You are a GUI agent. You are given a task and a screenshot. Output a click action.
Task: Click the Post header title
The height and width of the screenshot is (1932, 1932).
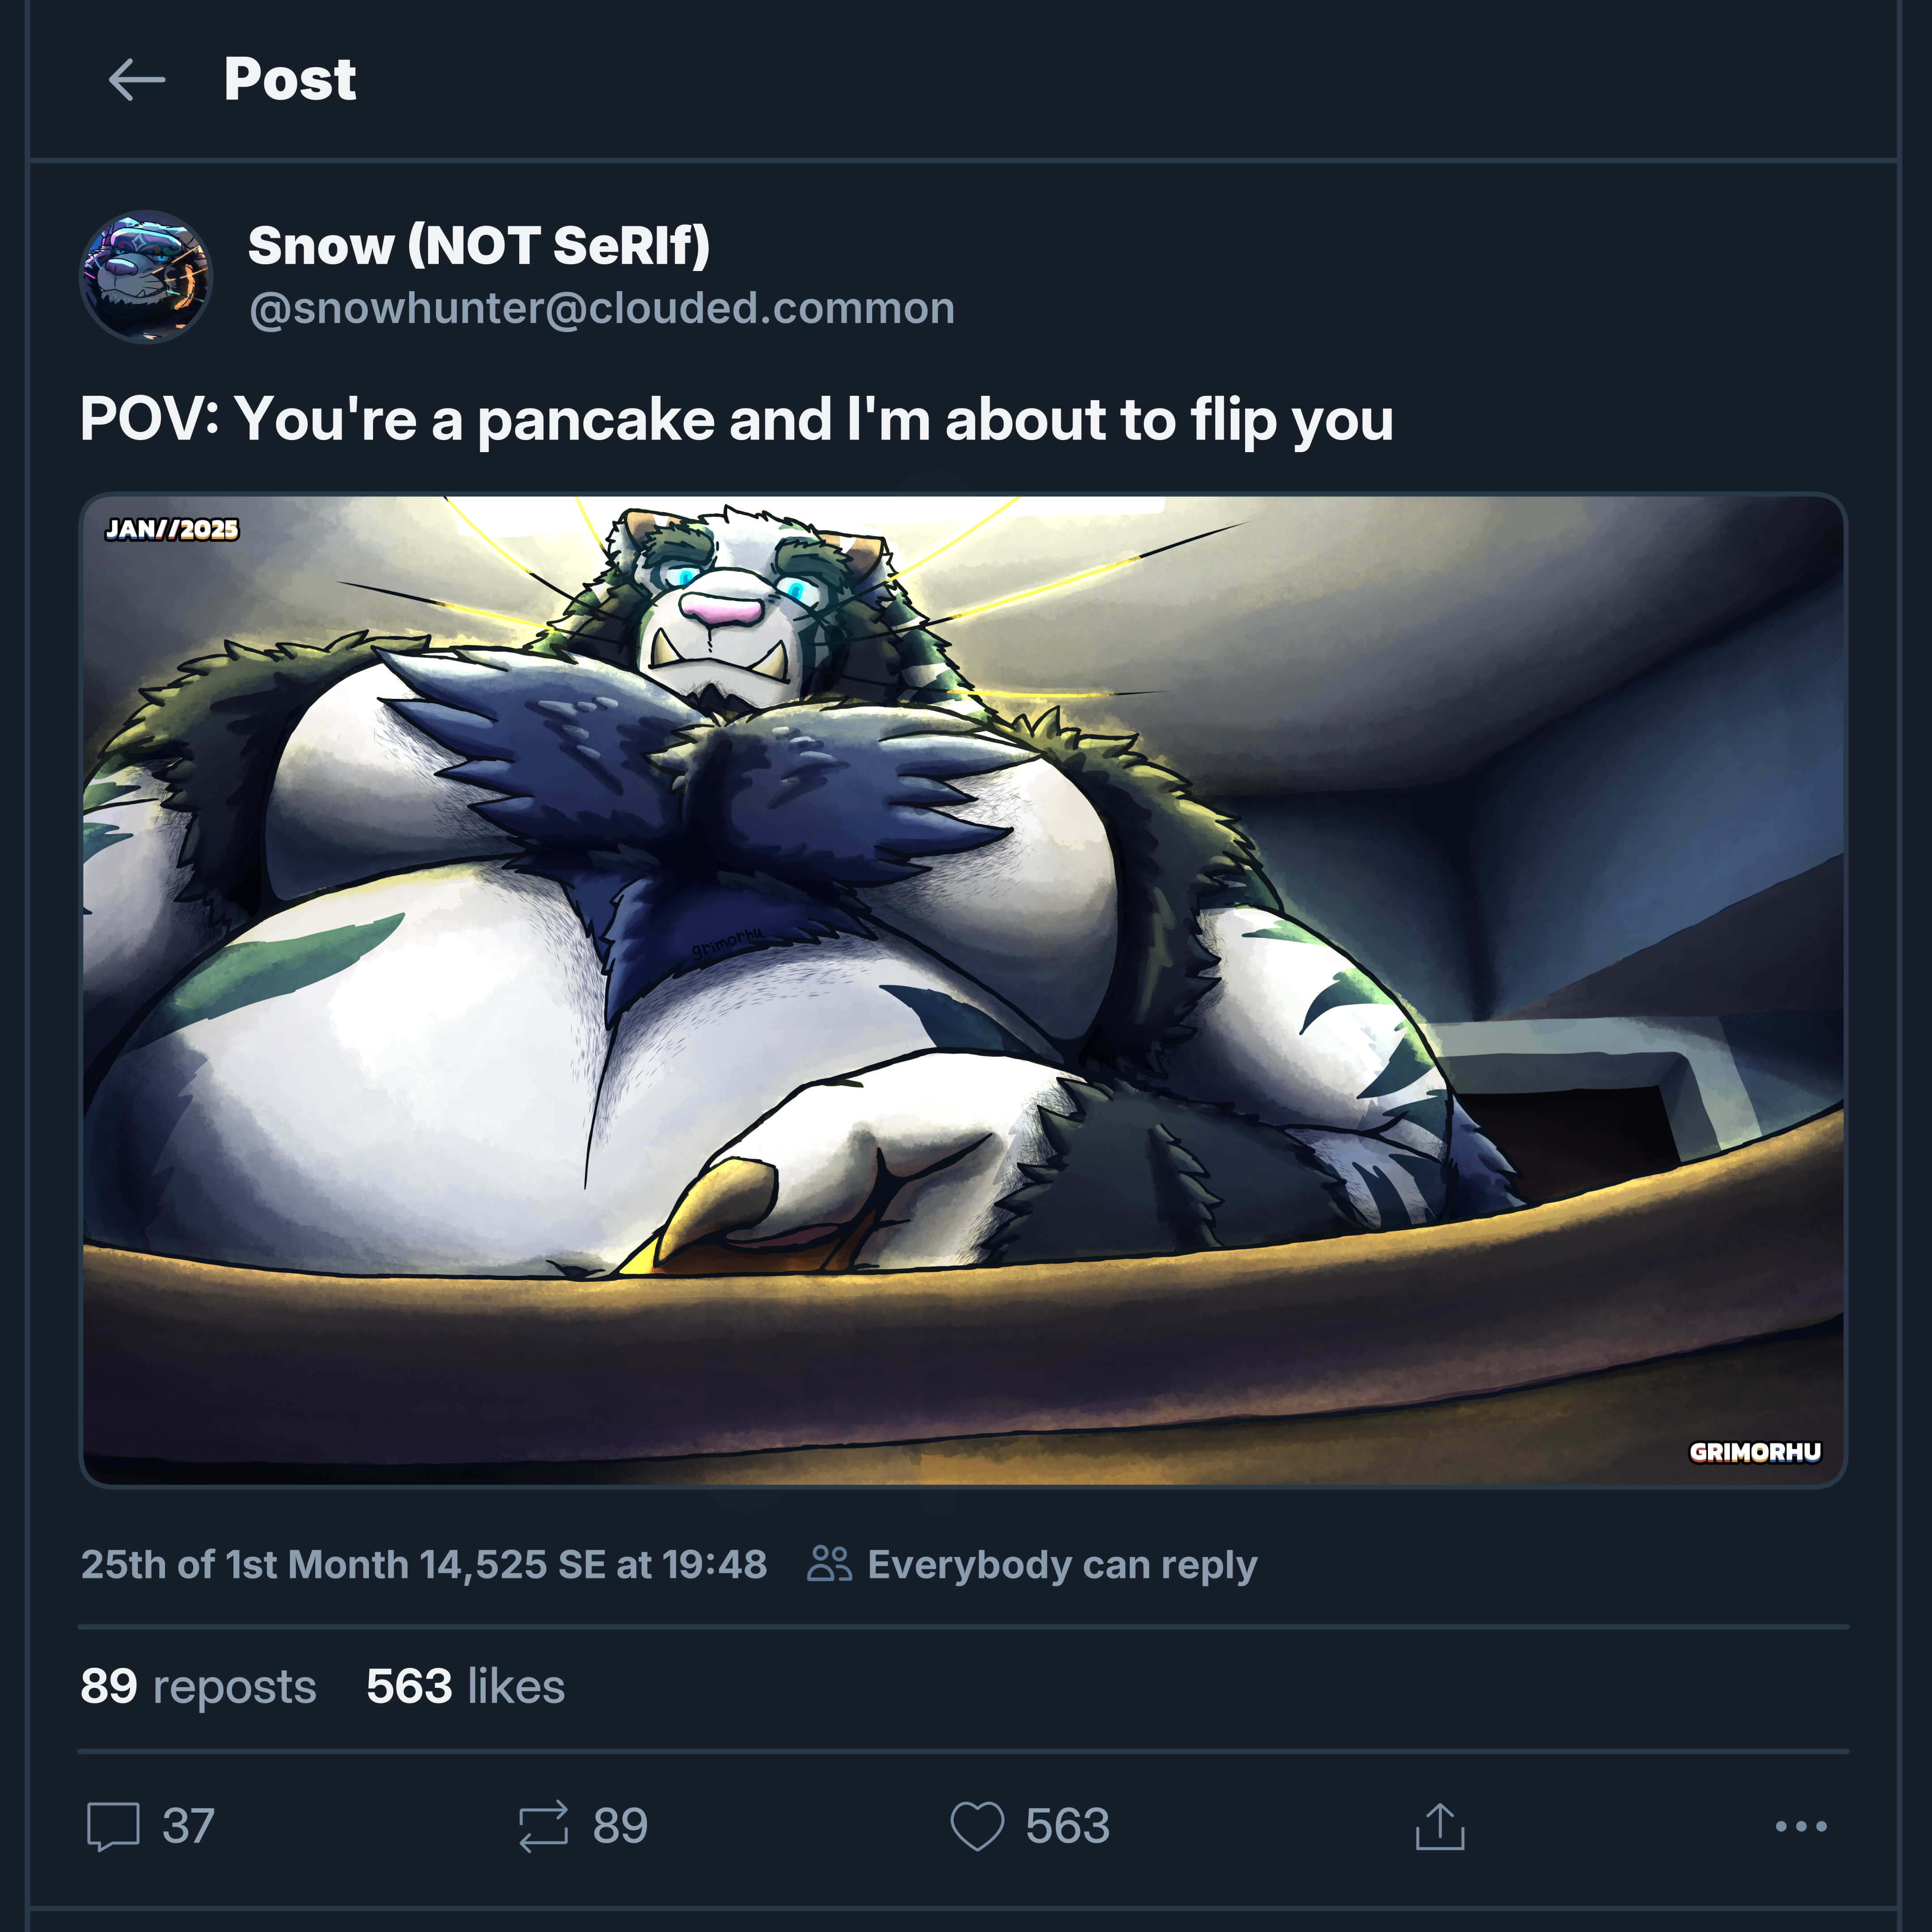pyautogui.click(x=289, y=79)
